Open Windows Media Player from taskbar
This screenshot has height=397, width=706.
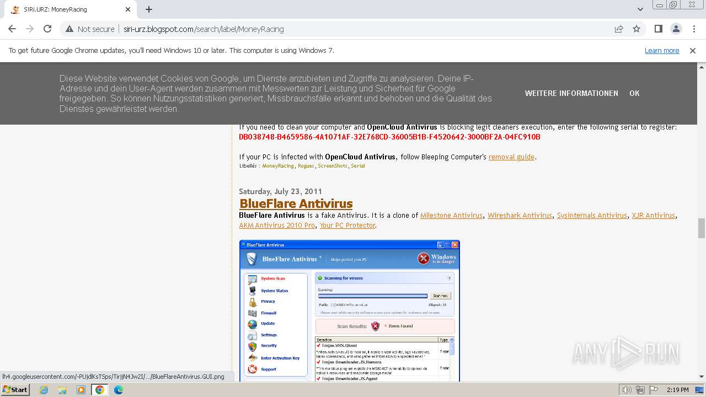point(81,390)
